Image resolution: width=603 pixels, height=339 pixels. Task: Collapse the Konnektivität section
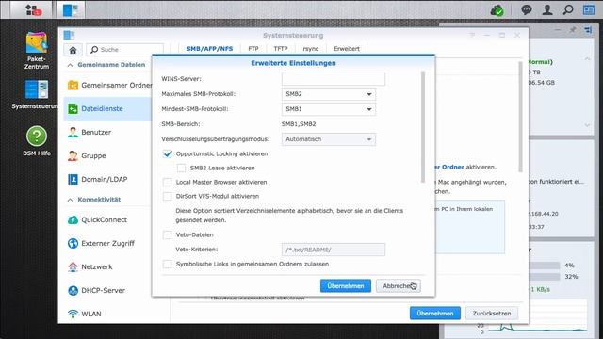[x=71, y=200]
